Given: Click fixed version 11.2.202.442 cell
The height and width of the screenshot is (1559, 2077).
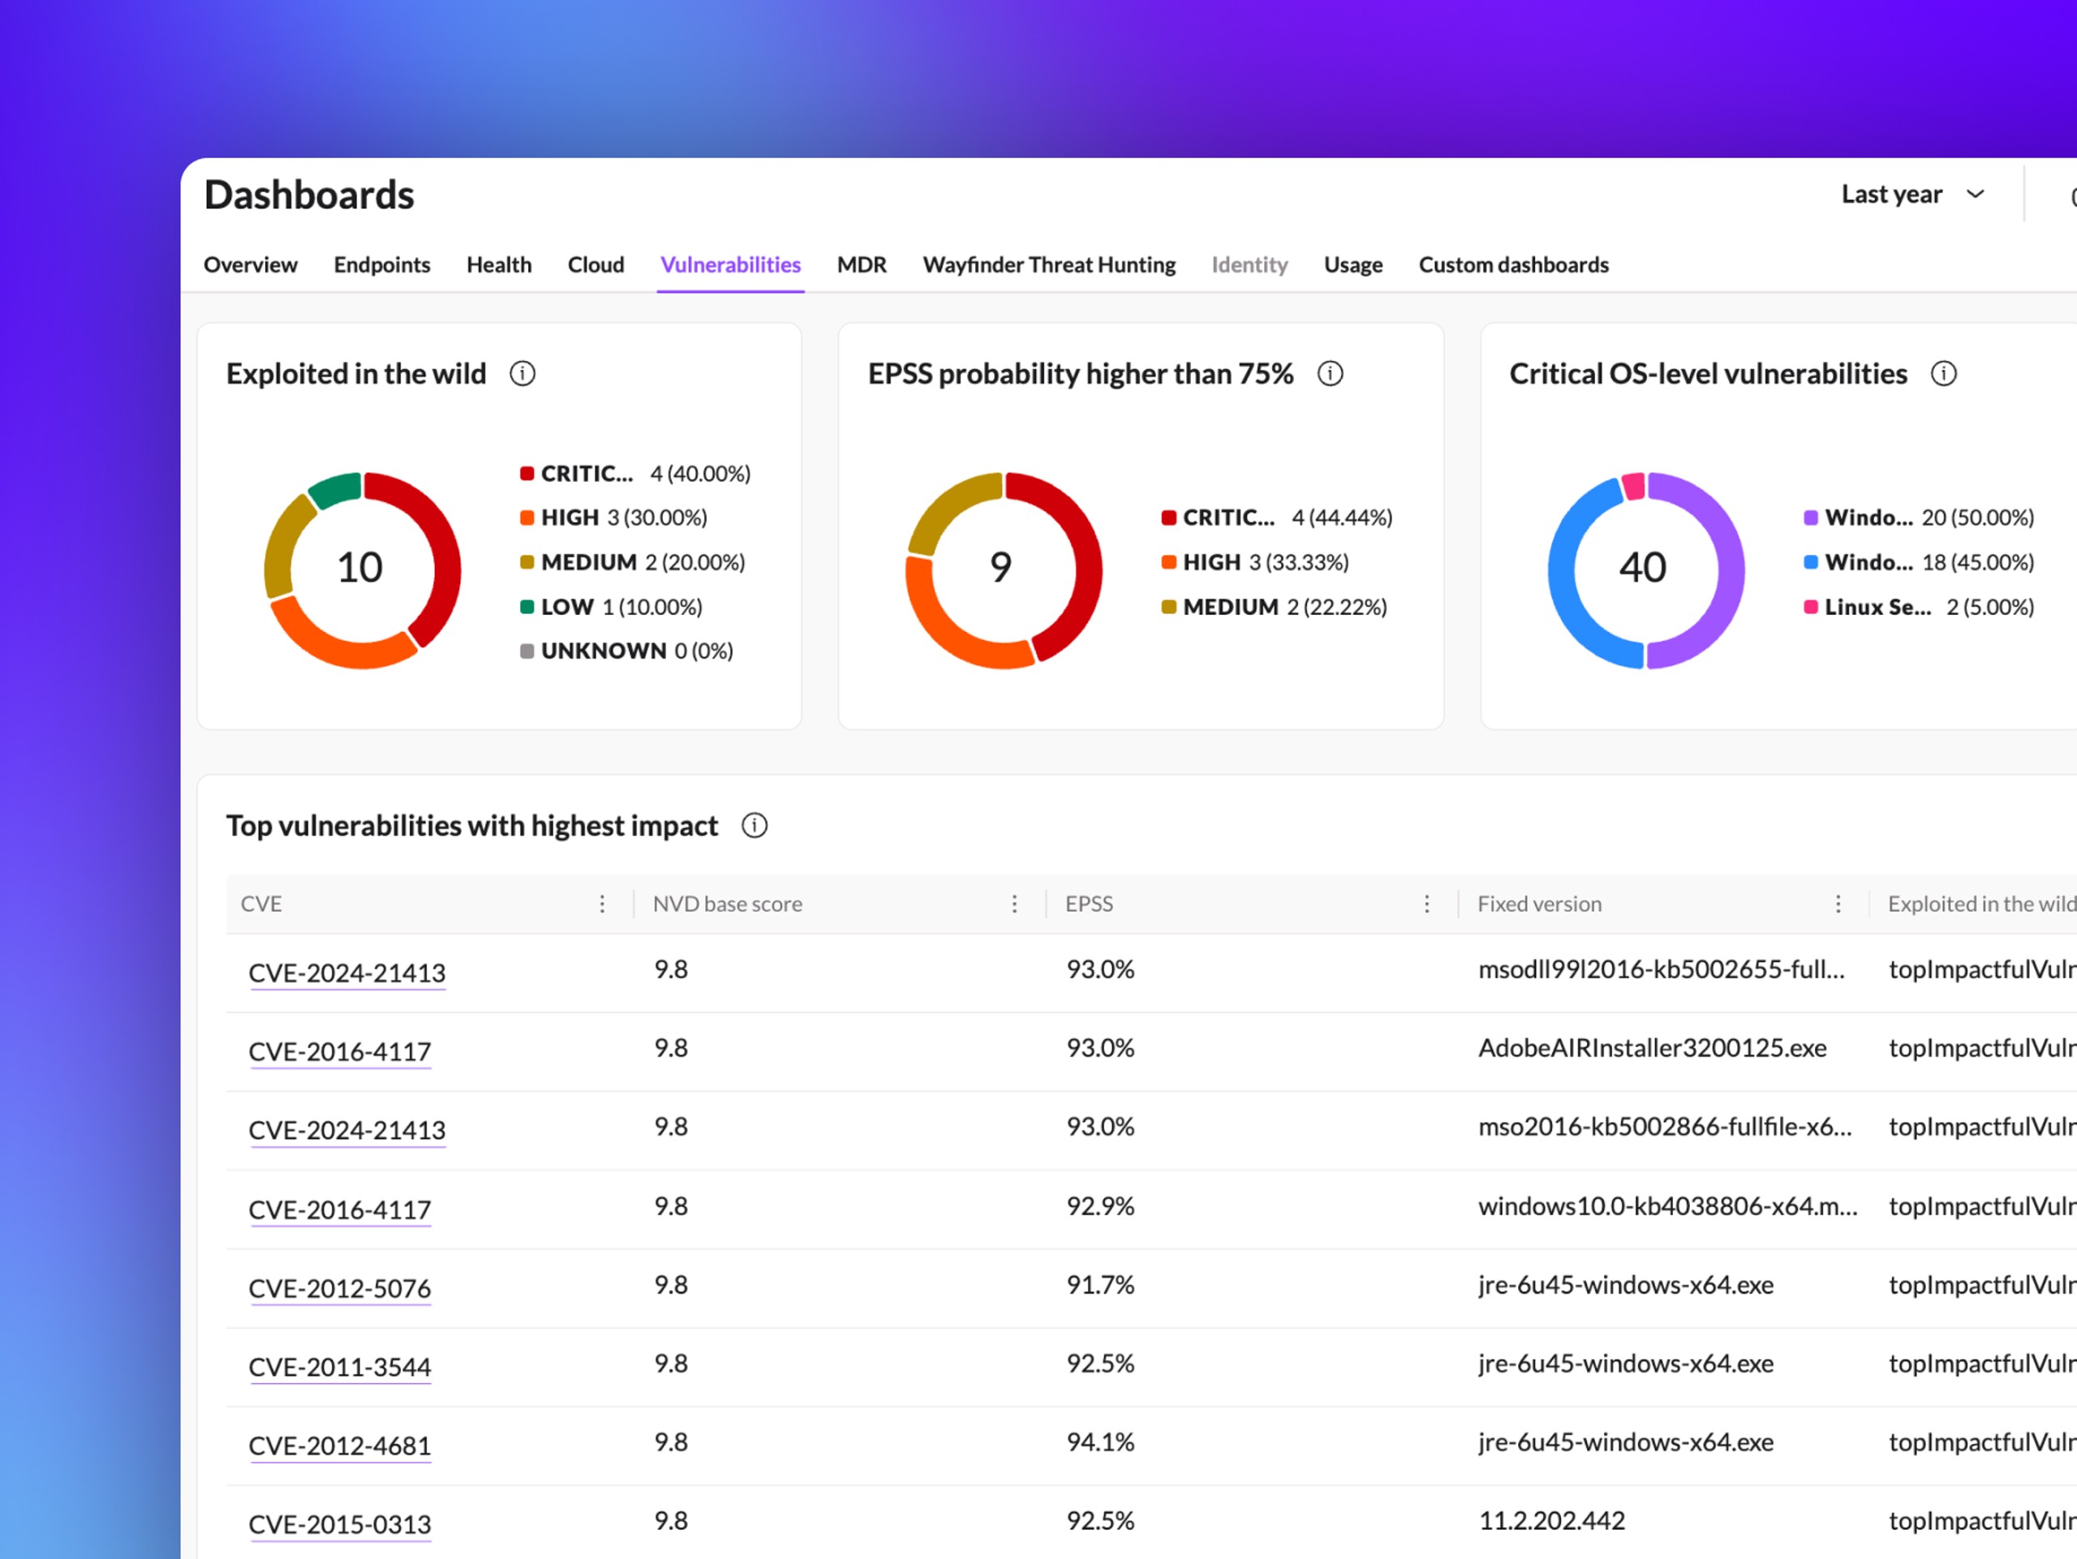Looking at the screenshot, I should tap(1552, 1522).
